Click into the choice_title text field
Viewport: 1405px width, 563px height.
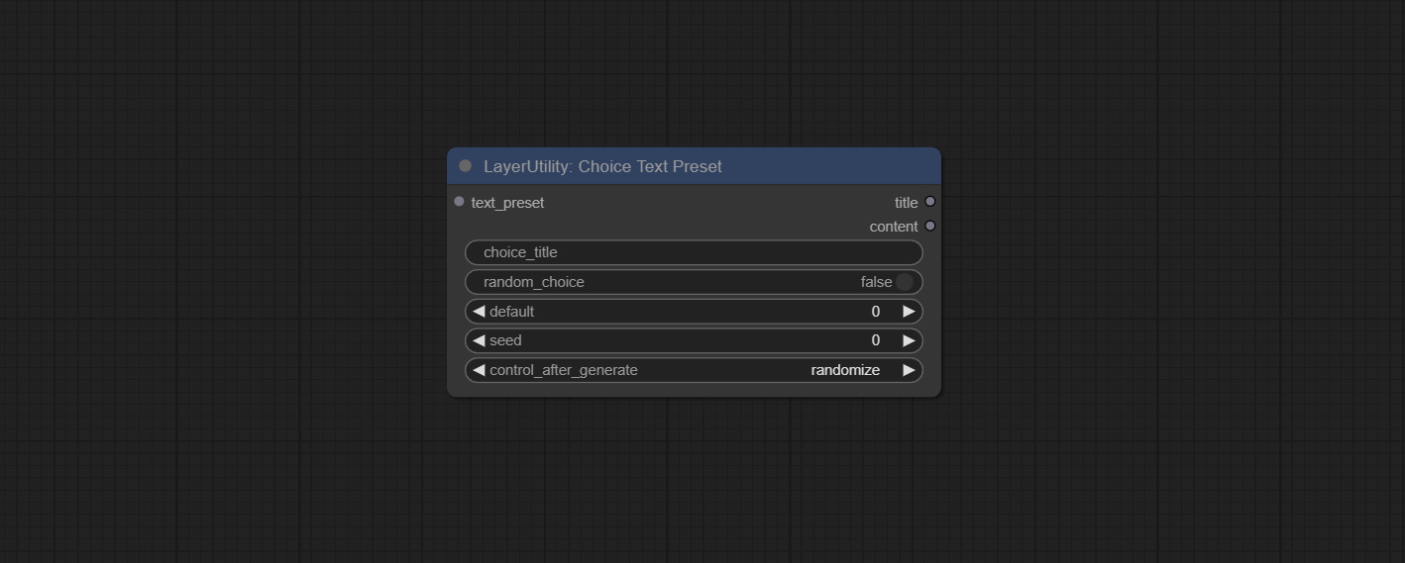tap(694, 252)
